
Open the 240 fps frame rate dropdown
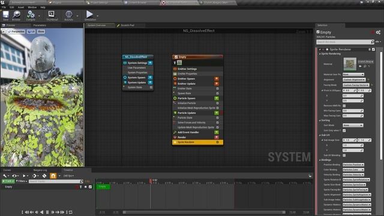[68, 176]
